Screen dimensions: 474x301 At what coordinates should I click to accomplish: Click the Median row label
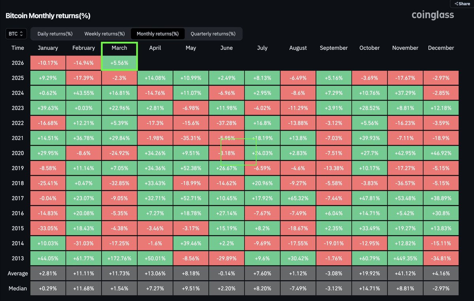coord(17,288)
